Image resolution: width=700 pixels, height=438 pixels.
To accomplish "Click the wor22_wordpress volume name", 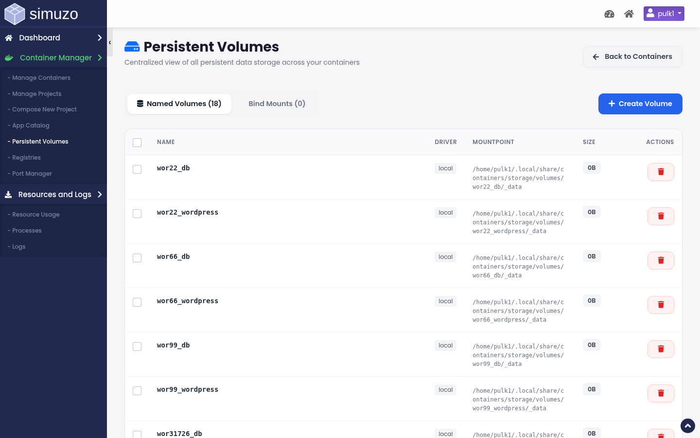I will (x=188, y=212).
